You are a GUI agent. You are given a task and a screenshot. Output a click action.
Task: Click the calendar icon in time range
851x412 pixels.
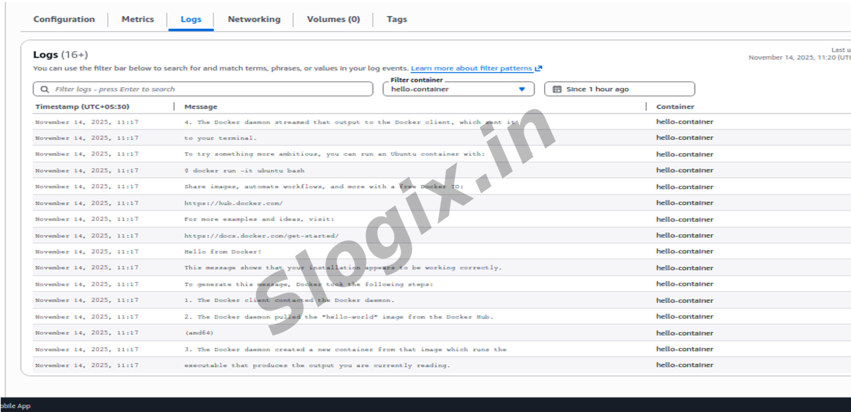click(557, 90)
